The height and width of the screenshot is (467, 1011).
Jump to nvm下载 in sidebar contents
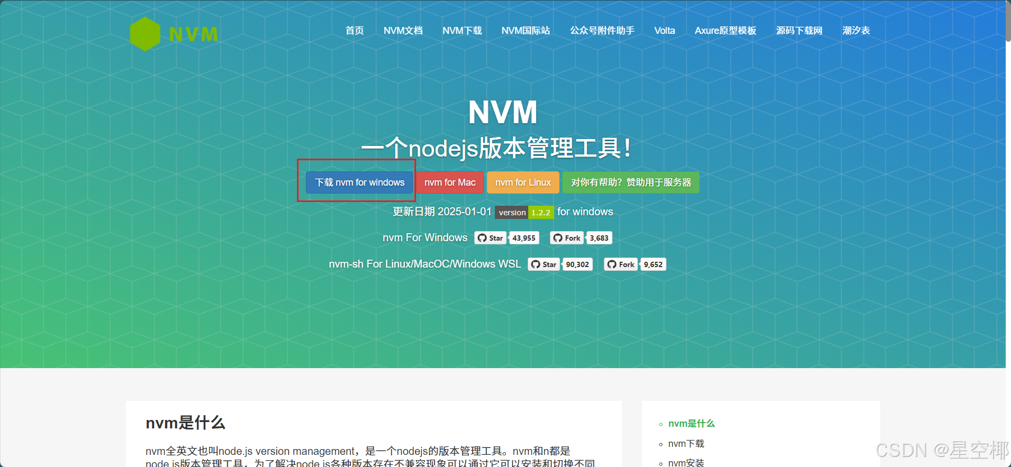coord(686,444)
